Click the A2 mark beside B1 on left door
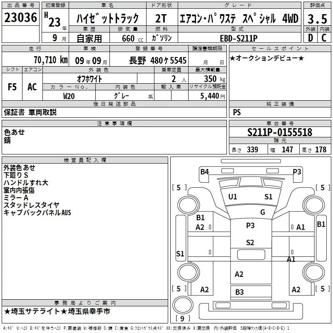This screenshot has width=333, height=333. (200, 227)
